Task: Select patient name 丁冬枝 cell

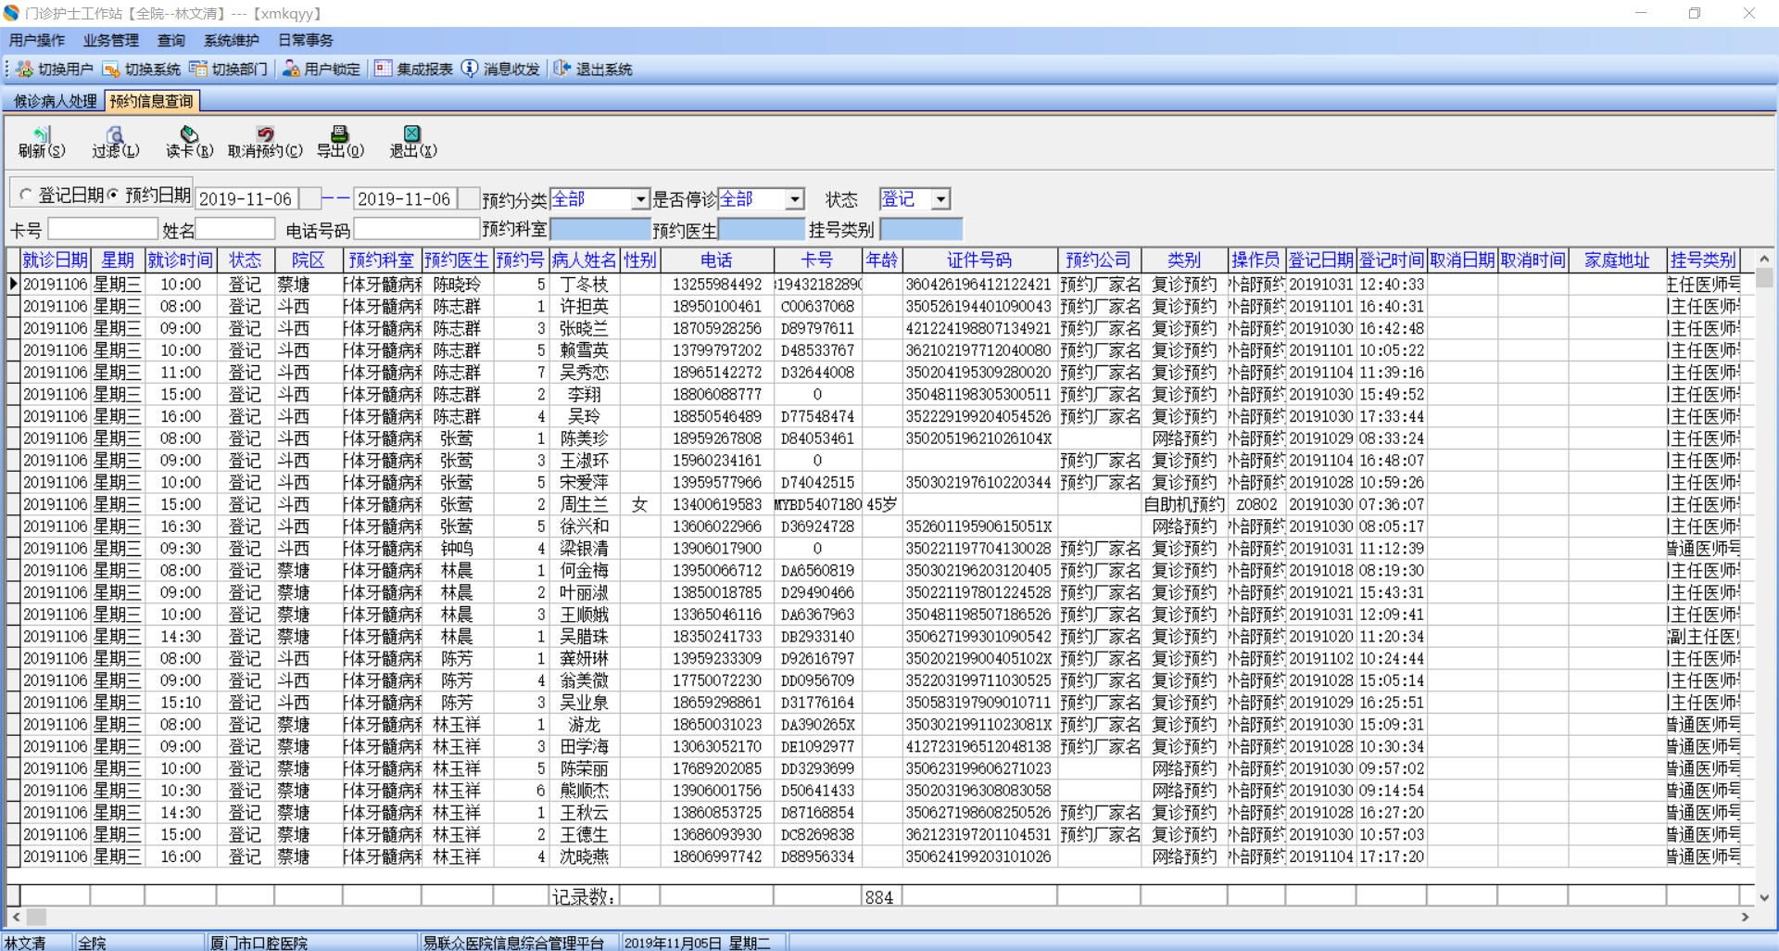Action: coord(584,285)
